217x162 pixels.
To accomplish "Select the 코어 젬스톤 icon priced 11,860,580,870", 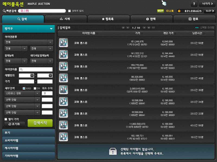I will [63, 125].
